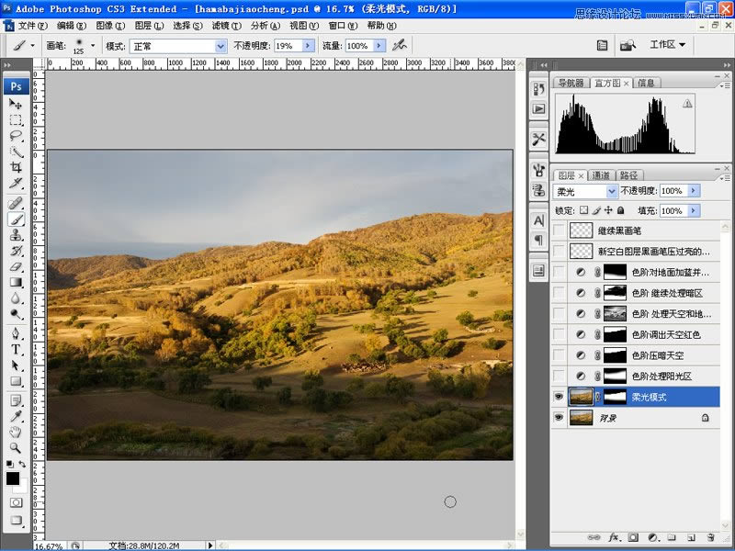This screenshot has width=735, height=551.
Task: Click the add layer style fx icon
Action: [x=612, y=537]
